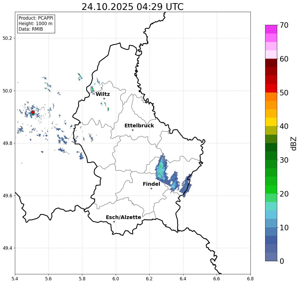300x284 pixels.
Task: Click the Esch/Alzette station cross marker
Action: (114, 222)
